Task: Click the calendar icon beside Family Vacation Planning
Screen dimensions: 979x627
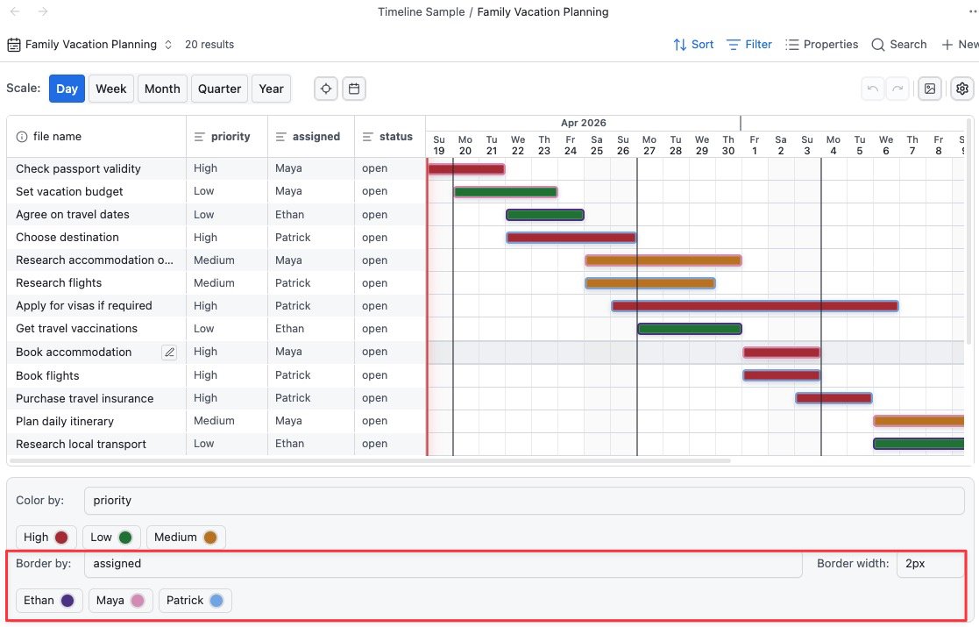Action: 14,45
